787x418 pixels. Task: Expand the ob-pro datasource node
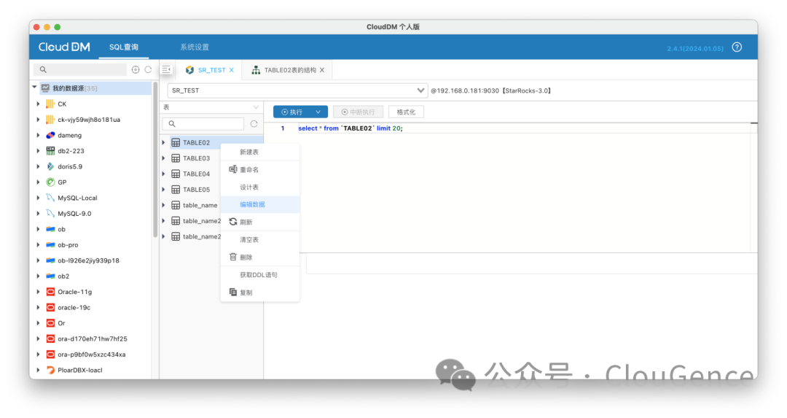tap(38, 244)
